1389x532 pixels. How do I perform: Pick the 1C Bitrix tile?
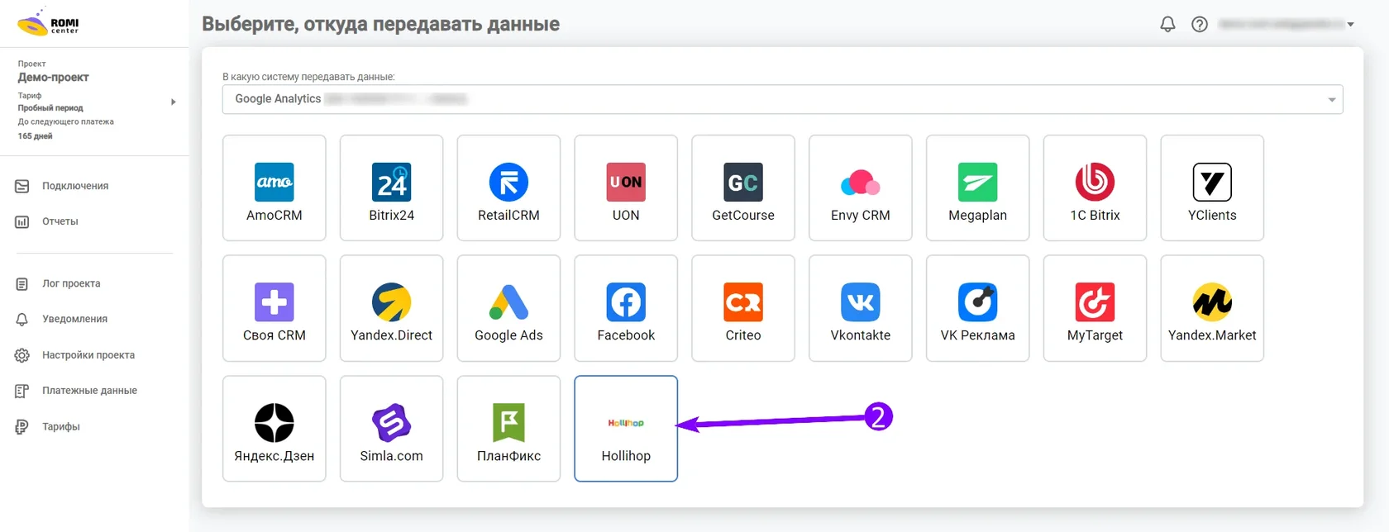(x=1095, y=188)
